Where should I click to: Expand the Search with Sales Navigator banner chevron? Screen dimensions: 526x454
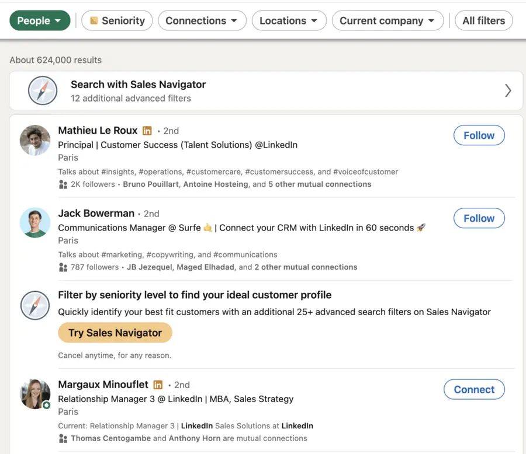[x=507, y=90]
